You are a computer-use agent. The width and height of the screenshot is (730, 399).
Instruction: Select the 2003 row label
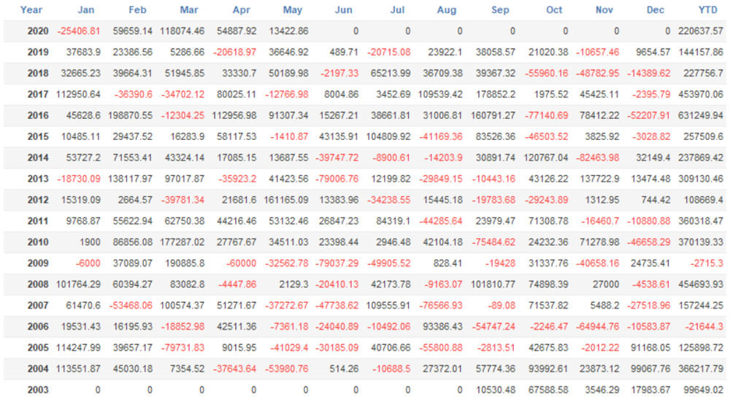(37, 390)
